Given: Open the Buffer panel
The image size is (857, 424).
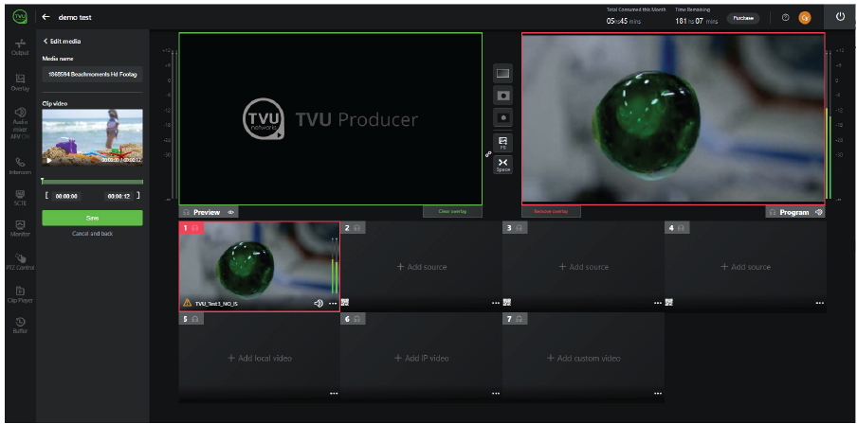Looking at the screenshot, I should [x=20, y=326].
